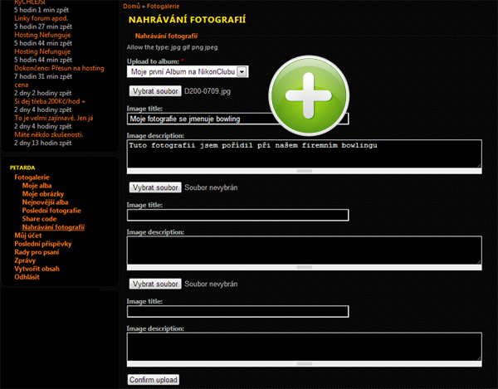
Task: Open Moje alba in sidebar
Action: (37, 186)
